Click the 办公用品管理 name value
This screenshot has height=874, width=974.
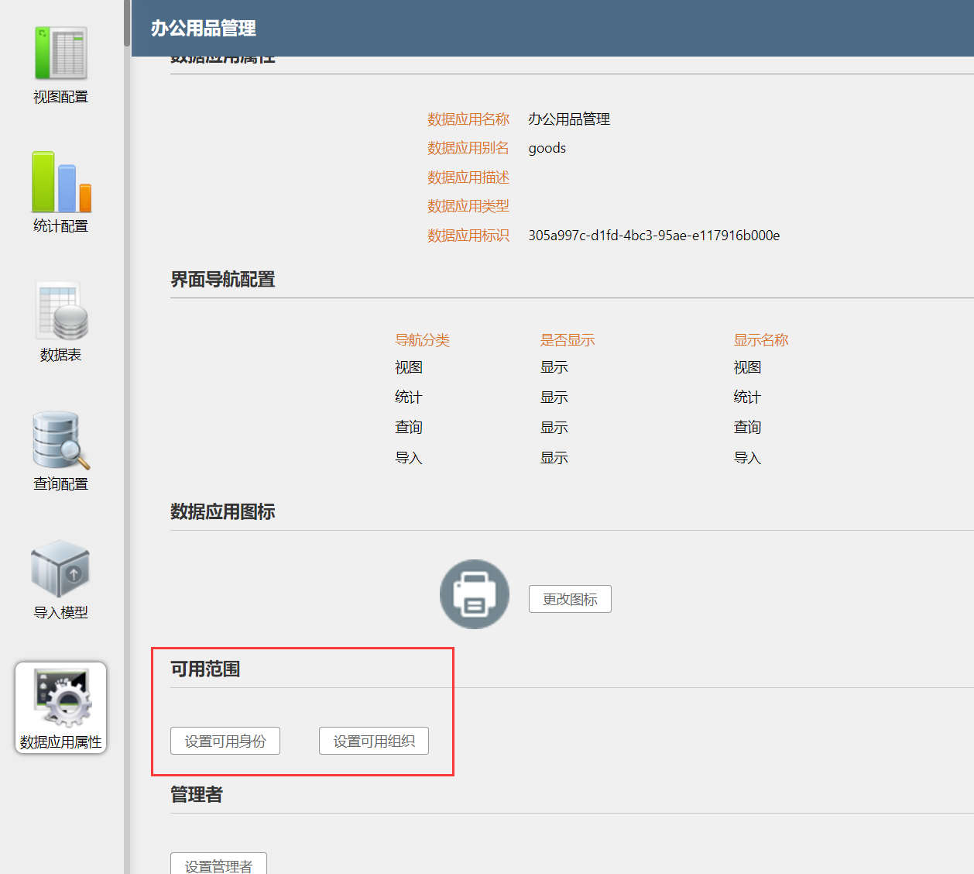(569, 119)
